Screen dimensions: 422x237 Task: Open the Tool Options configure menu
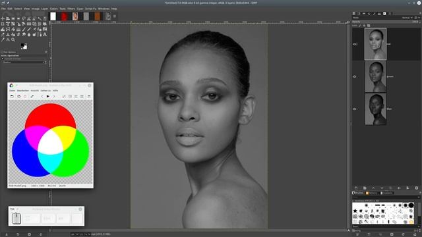coord(46,52)
